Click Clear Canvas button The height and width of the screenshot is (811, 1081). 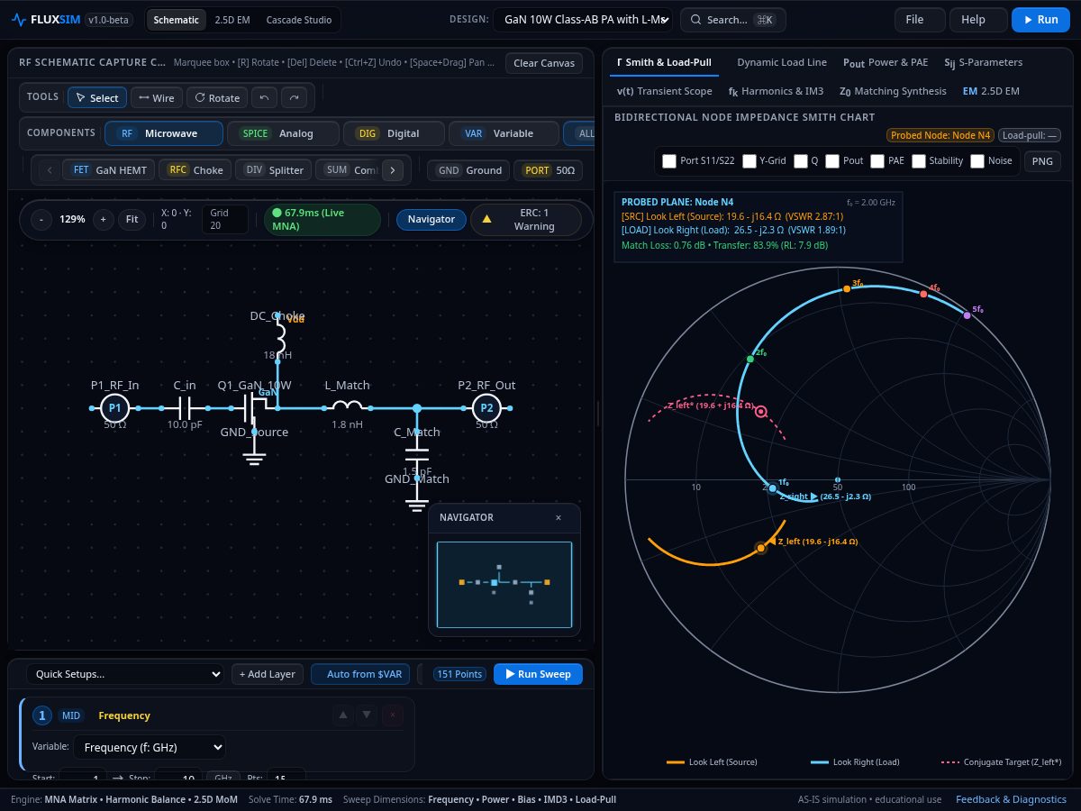544,63
